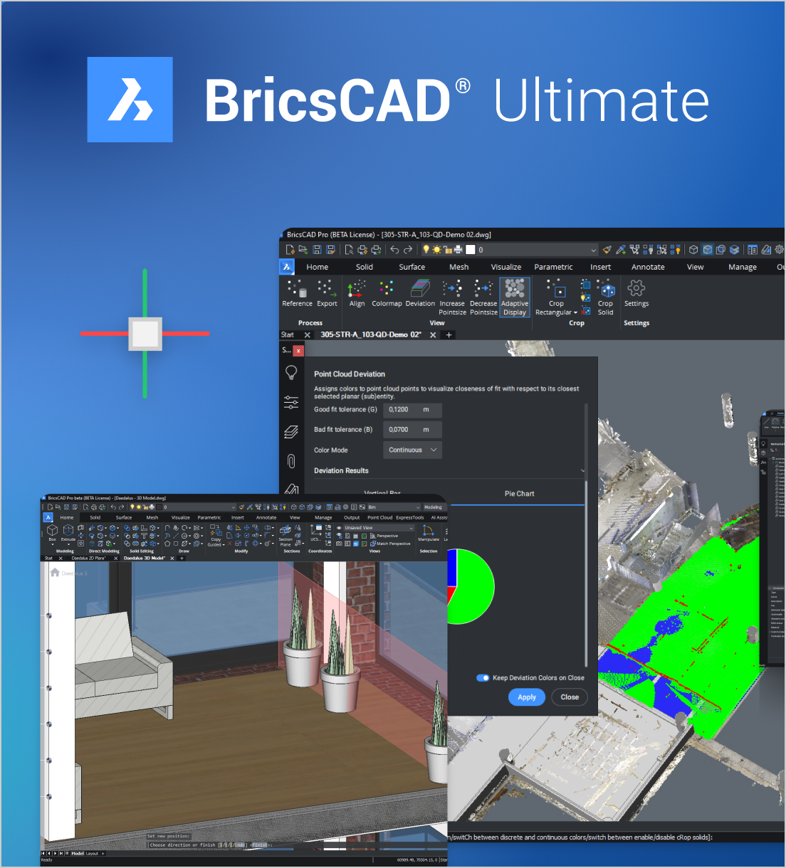Click the Good fit tolerance input field
The image size is (786, 868).
click(404, 410)
